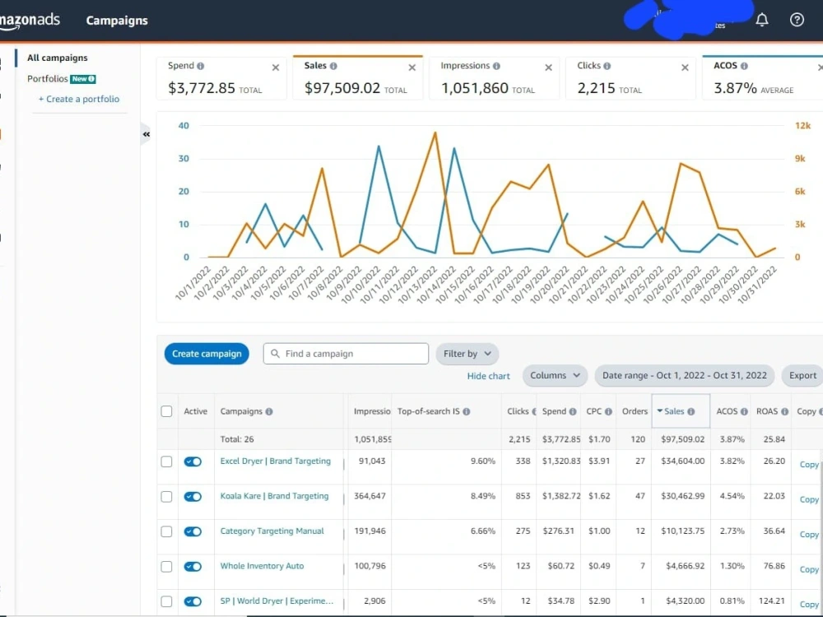The height and width of the screenshot is (617, 823).
Task: Click the search magnifier icon in campaign search
Action: (275, 354)
